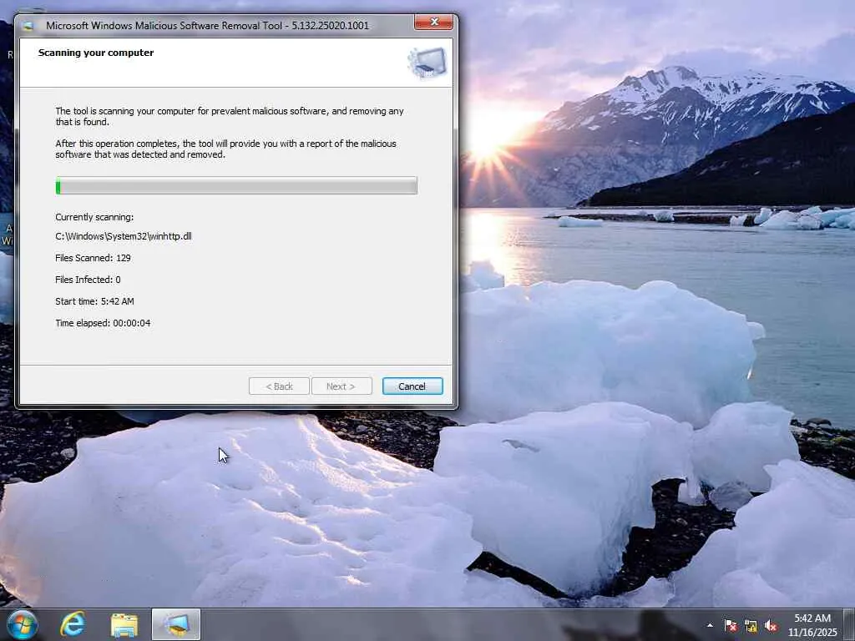Click the greyed-out Back button
The width and height of the screenshot is (855, 641).
coord(279,386)
